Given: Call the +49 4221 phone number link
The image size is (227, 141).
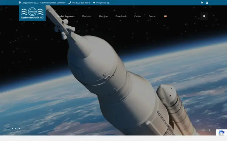Looking at the screenshot, I should pyautogui.click(x=81, y=3).
